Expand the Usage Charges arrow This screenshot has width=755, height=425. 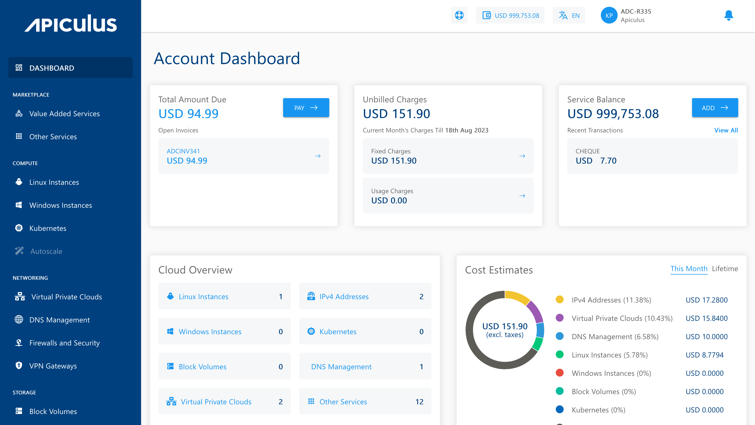click(522, 196)
